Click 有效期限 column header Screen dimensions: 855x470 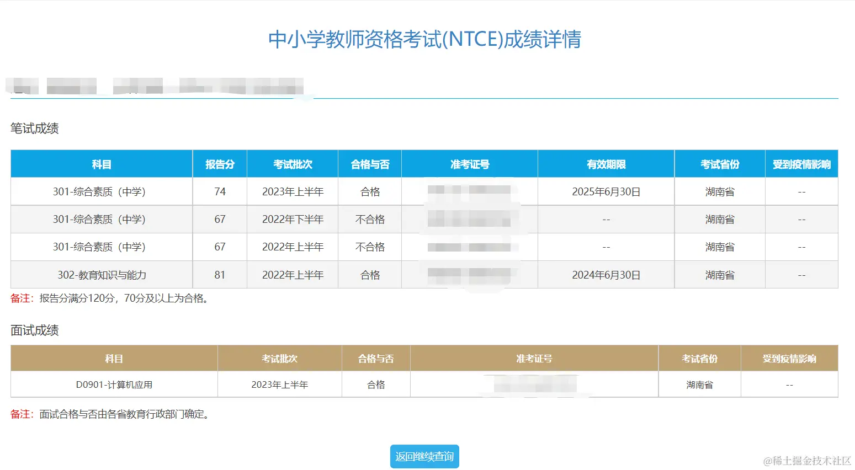606,164
